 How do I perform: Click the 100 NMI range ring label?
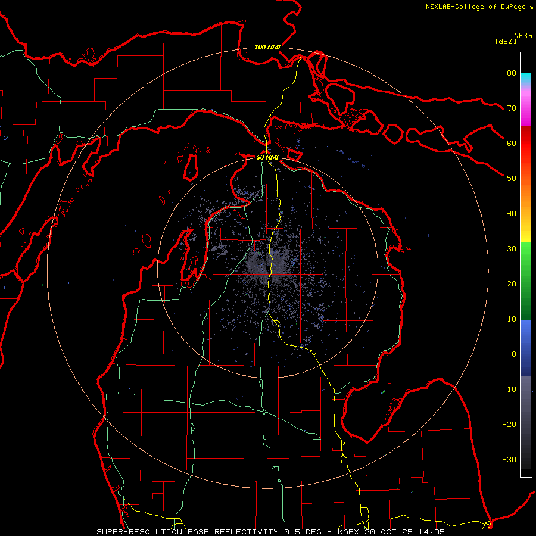click(x=267, y=47)
